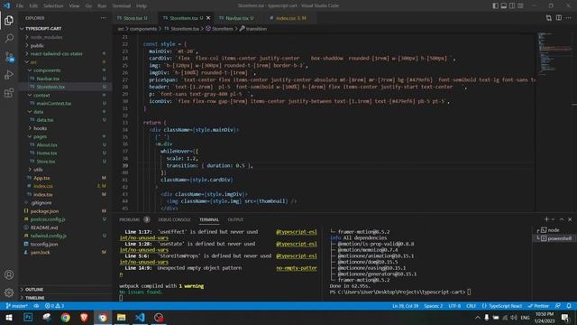Open the Source Control view
This screenshot has height=325, width=577.
click(9, 57)
